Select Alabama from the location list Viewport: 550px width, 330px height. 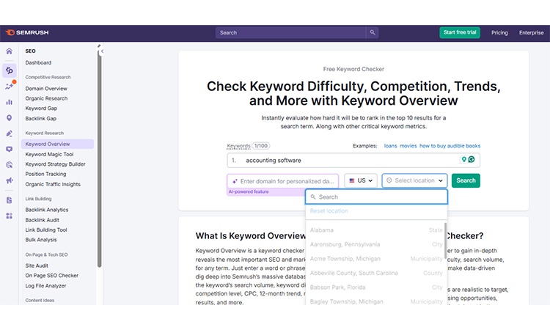point(375,230)
